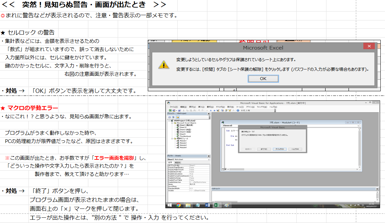
Task: Close the Microsoft Excel warning dialog
Action: (x=369, y=46)
